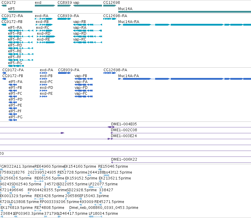Select transcript exd-RB
Image resolution: width=251 pixels, height=218 pixels.
pyautogui.click(x=44, y=25)
